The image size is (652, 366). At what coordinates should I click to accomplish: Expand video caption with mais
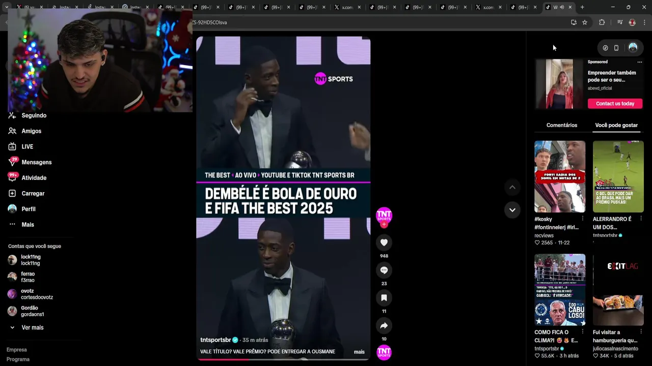point(359,352)
